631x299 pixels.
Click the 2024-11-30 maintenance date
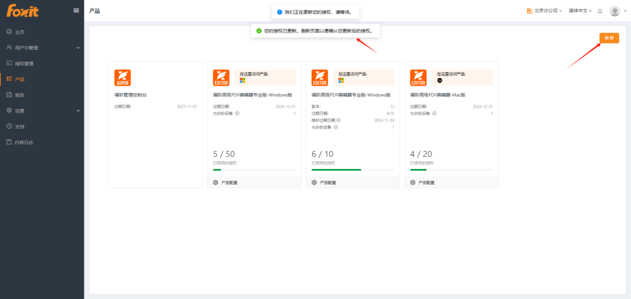(x=385, y=120)
